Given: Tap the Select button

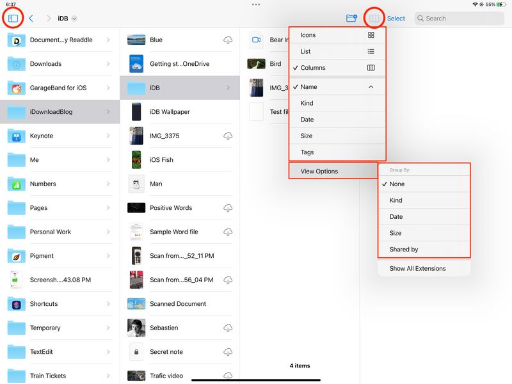Looking at the screenshot, I should point(396,19).
